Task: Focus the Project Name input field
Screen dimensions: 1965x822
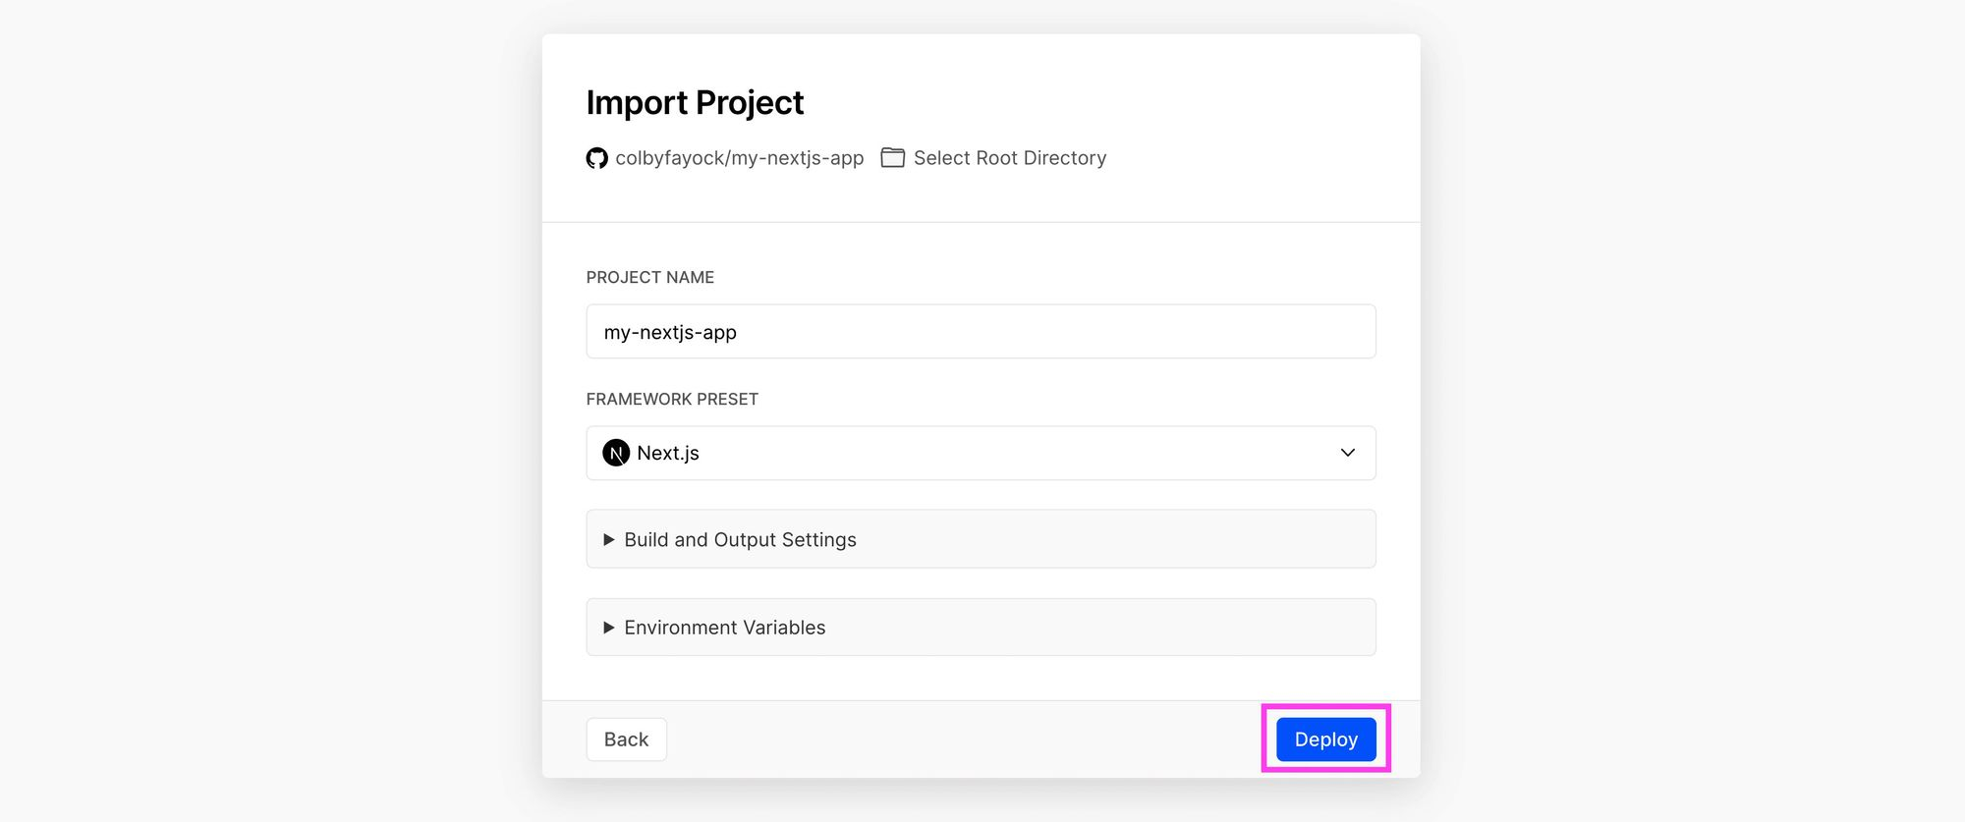Action: click(981, 332)
